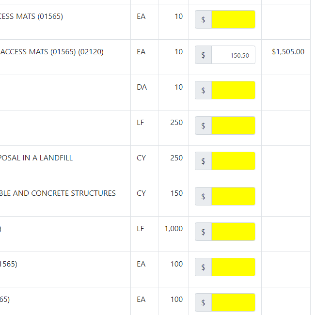Click the 150 quantity cell
The image size is (315, 315).
click(176, 193)
